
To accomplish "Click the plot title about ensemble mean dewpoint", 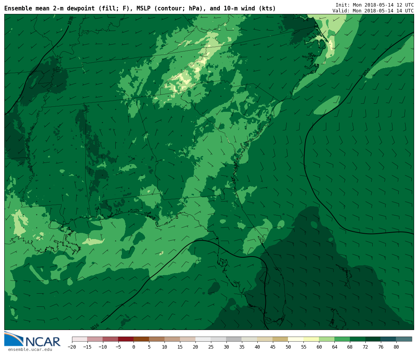I will (140, 9).
